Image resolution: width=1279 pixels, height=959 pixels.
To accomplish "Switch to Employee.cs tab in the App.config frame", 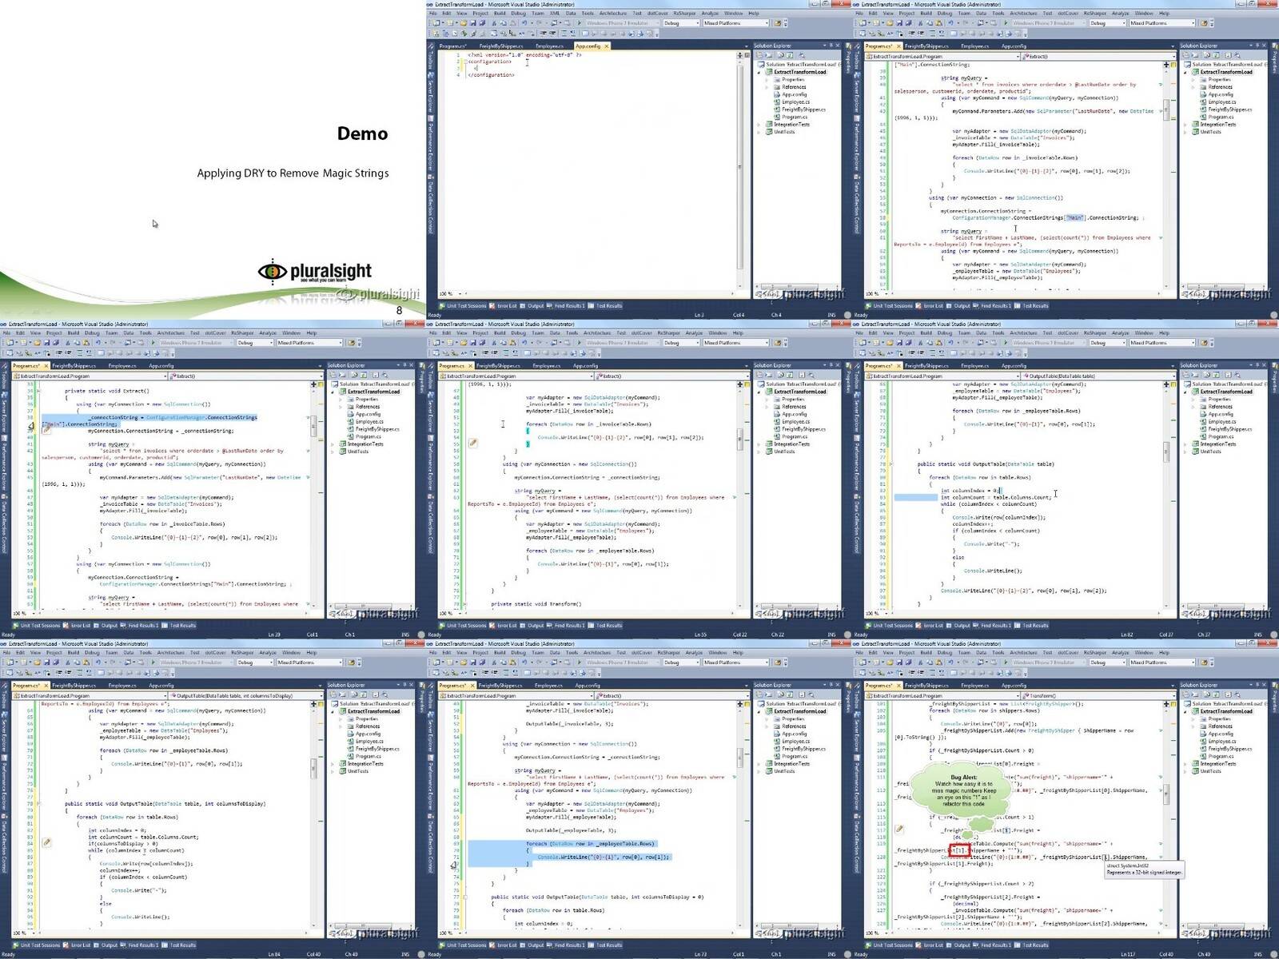I will [549, 46].
